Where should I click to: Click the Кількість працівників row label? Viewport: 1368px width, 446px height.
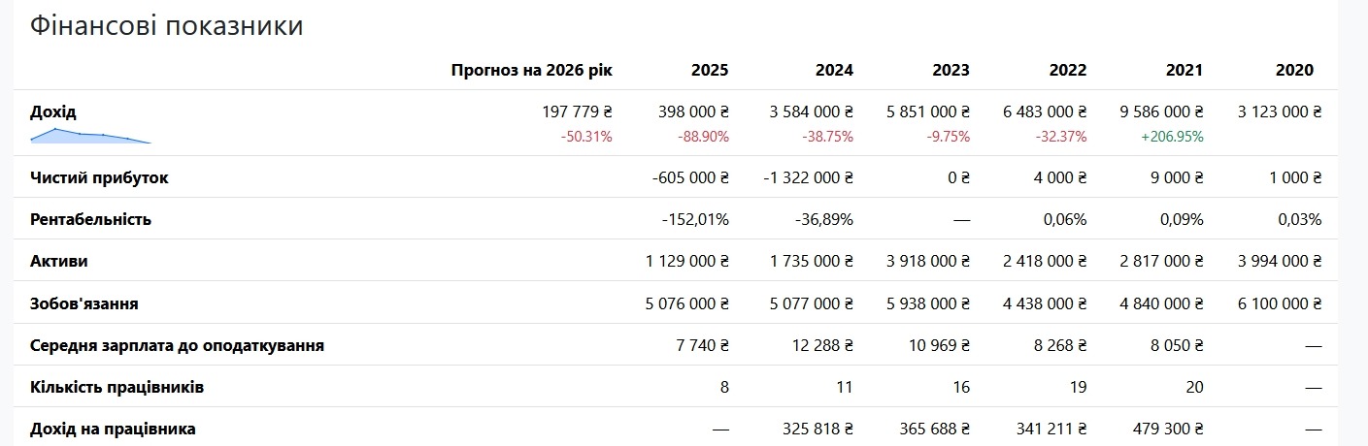(x=117, y=387)
